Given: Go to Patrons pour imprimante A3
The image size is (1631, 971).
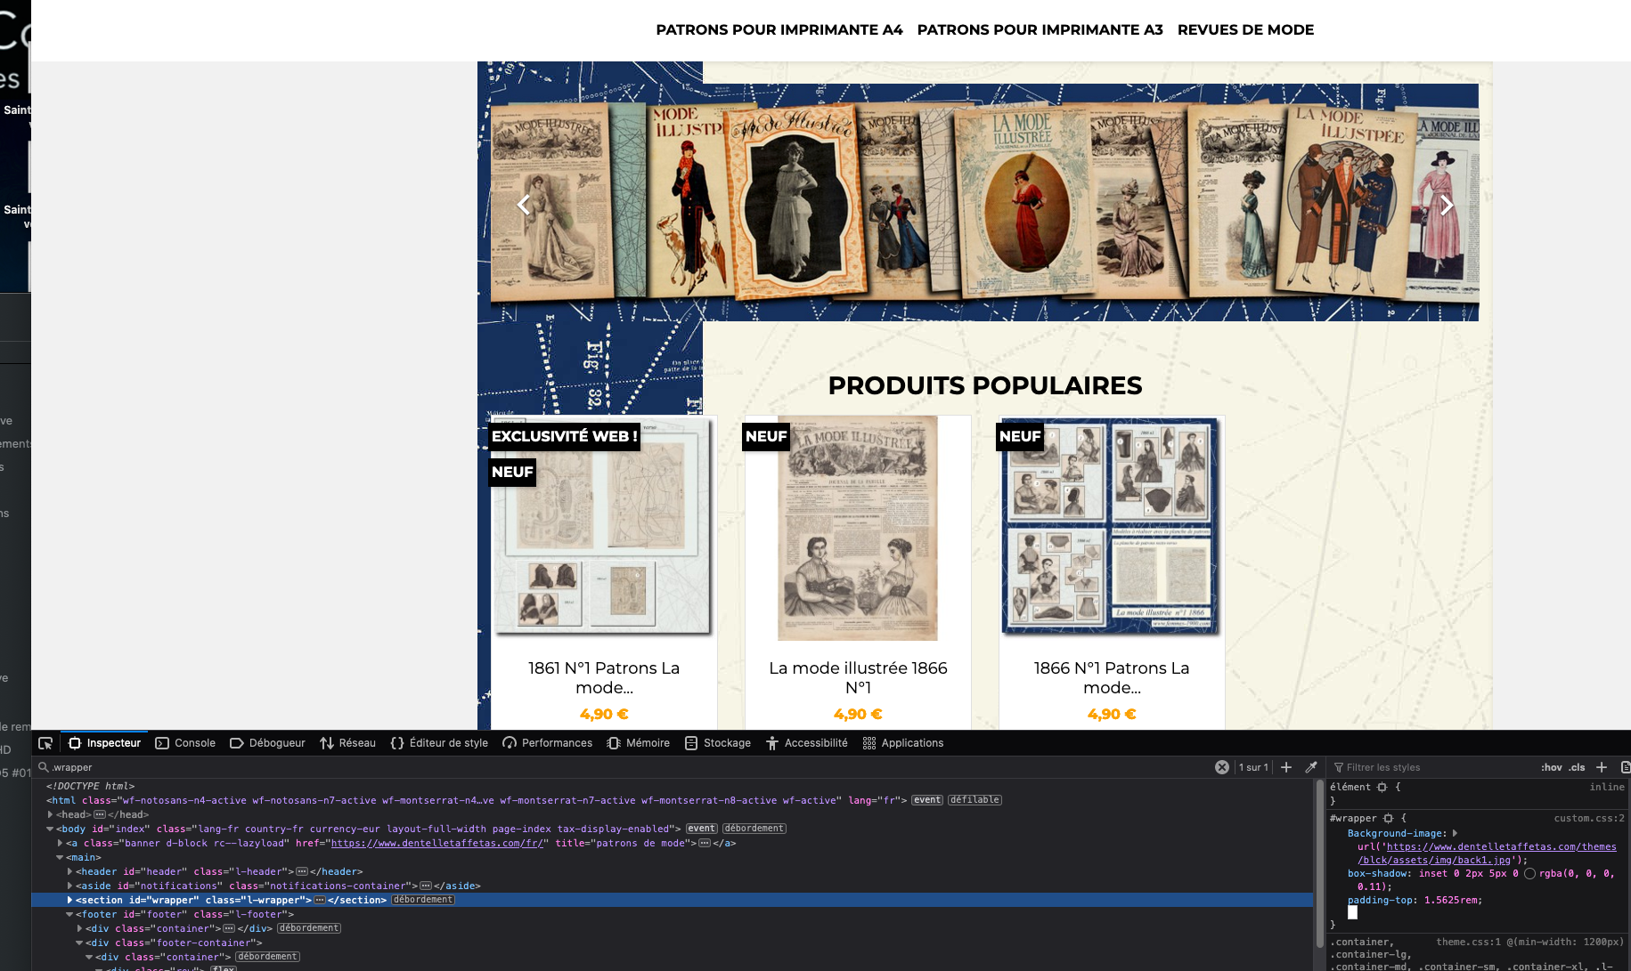Looking at the screenshot, I should pyautogui.click(x=1040, y=29).
